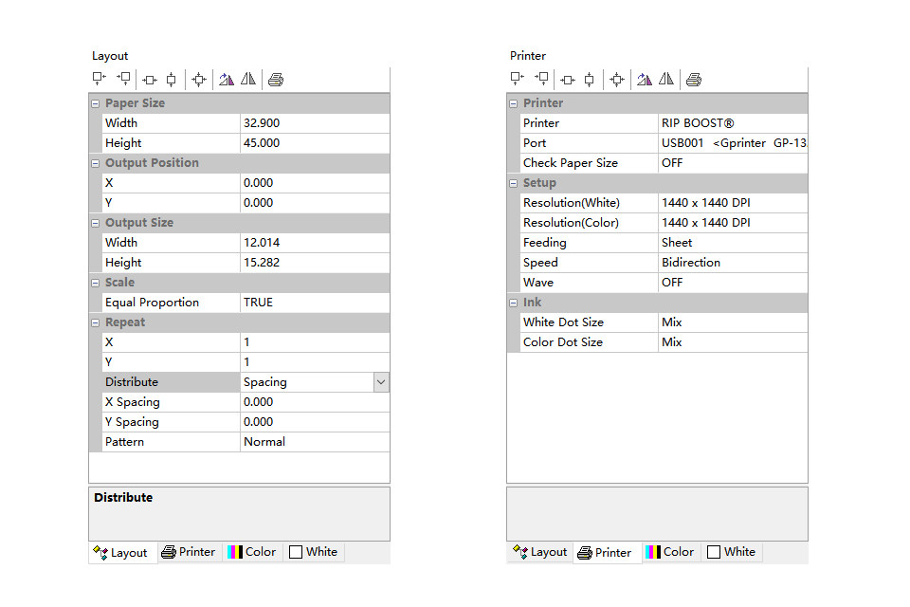
Task: Center image both ways in Layout toolbar
Action: pyautogui.click(x=199, y=80)
